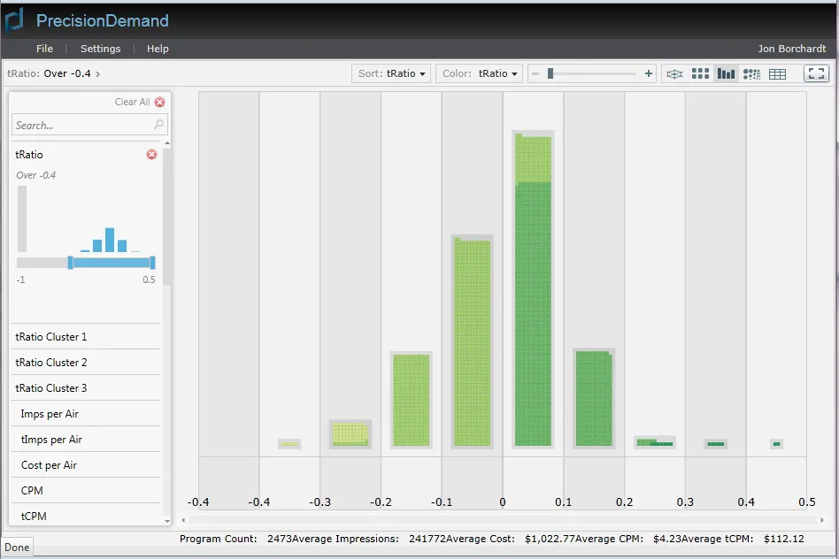Click the Clear All filters button
Screen dimensions: 839x559
click(140, 102)
